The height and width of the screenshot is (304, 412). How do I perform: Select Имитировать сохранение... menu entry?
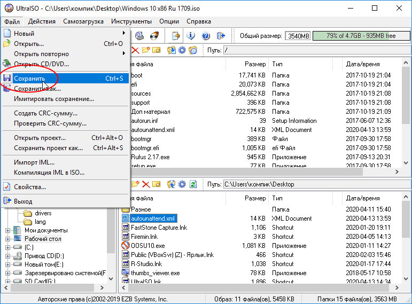click(65, 99)
